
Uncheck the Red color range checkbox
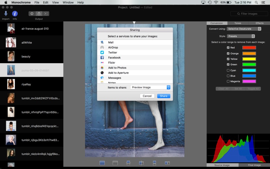pos(228,48)
